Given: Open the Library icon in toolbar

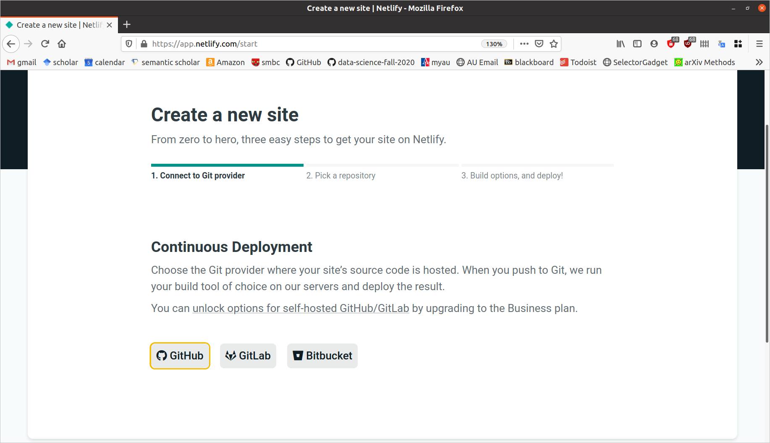Looking at the screenshot, I should (x=621, y=44).
